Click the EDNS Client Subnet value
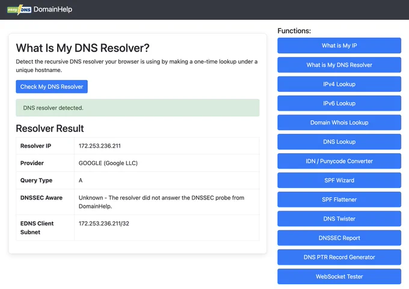The width and height of the screenshot is (409, 289). [x=104, y=224]
